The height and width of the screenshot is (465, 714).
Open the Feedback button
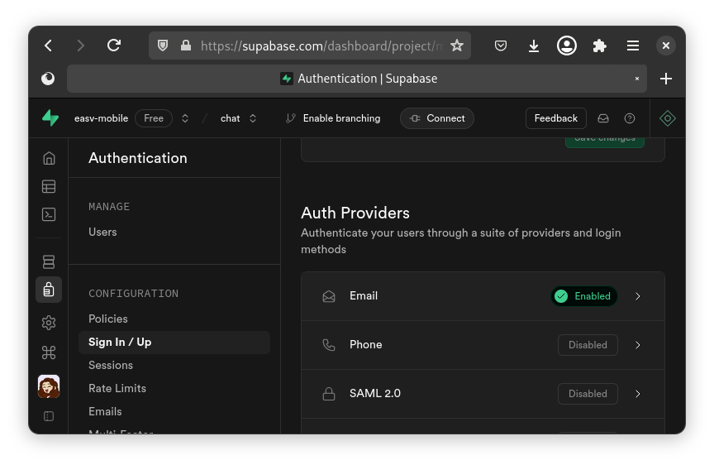coord(556,118)
